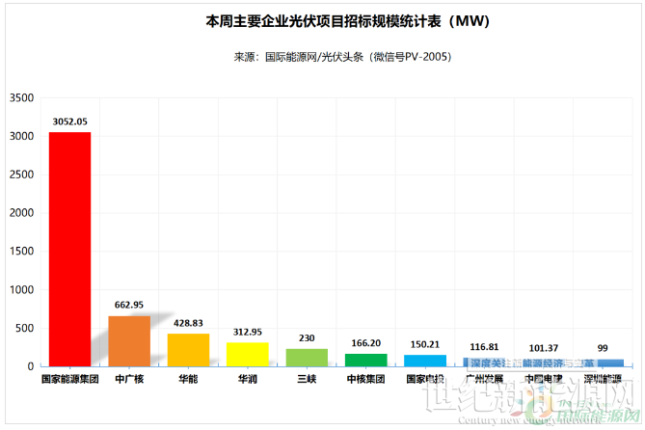The width and height of the screenshot is (645, 430).
Task: Click the category label 华润
Action: point(248,379)
